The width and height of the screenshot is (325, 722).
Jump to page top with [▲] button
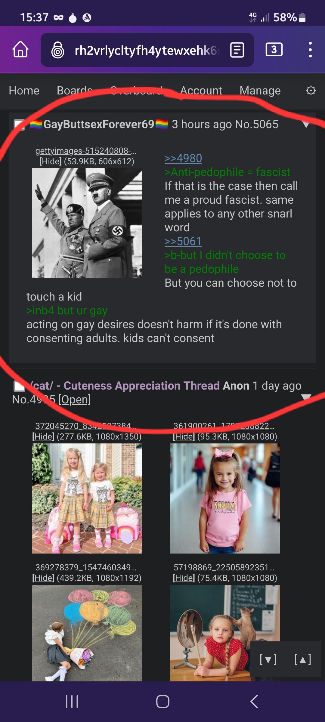point(303,660)
